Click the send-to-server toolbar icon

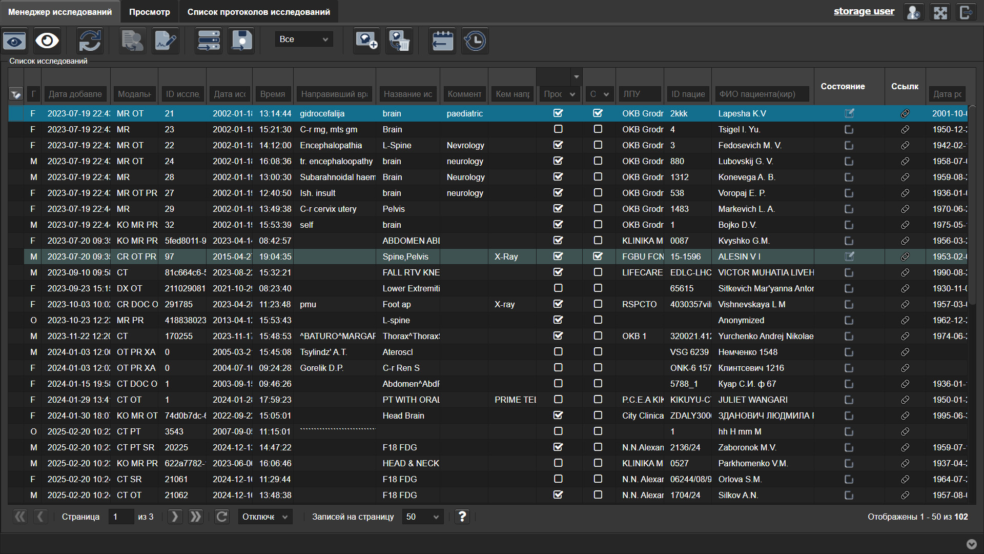pyautogui.click(x=209, y=41)
